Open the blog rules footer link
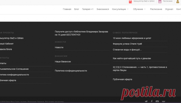 (6, 49)
